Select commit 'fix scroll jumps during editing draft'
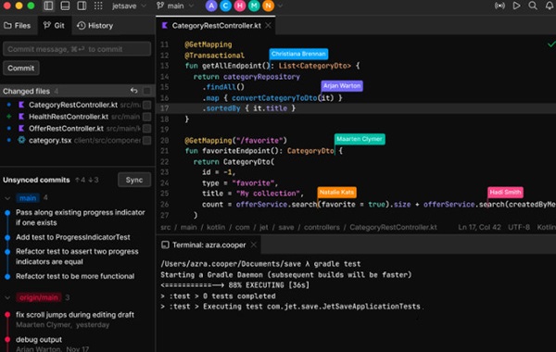556x352 pixels. [75, 315]
